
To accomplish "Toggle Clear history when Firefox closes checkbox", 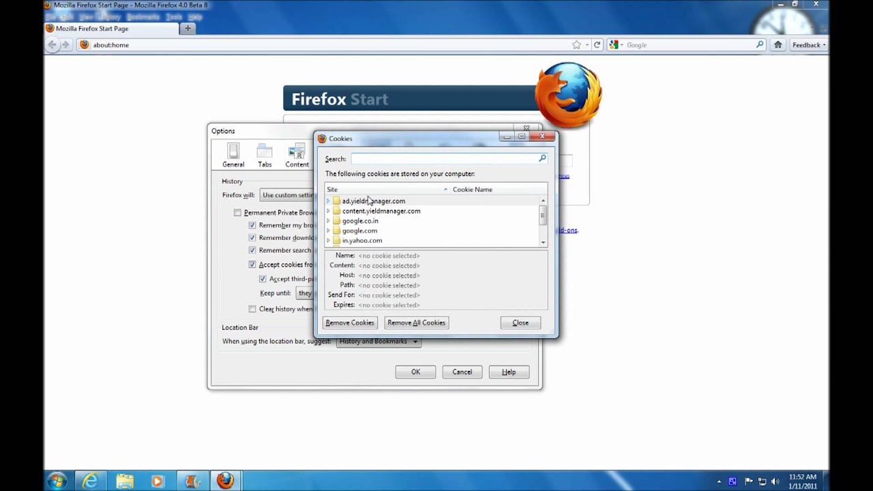I will point(252,309).
